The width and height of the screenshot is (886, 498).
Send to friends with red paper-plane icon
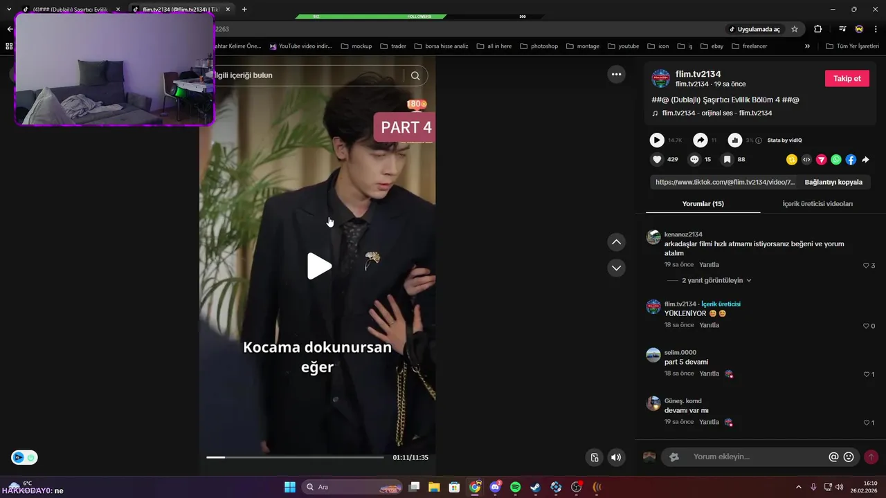(x=821, y=159)
